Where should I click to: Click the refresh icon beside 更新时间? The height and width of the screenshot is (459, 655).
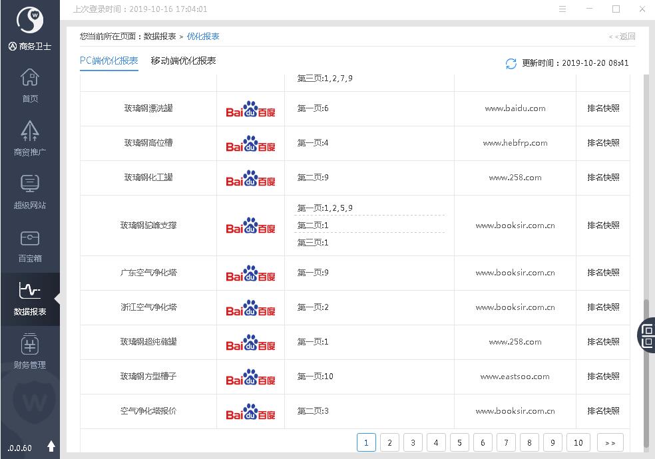511,63
